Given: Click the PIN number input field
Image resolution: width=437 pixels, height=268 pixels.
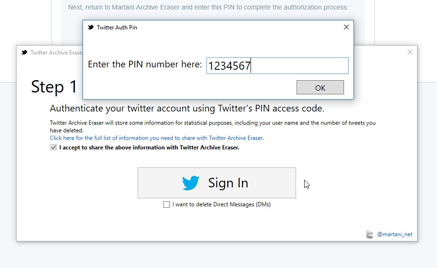Looking at the screenshot, I should [277, 66].
